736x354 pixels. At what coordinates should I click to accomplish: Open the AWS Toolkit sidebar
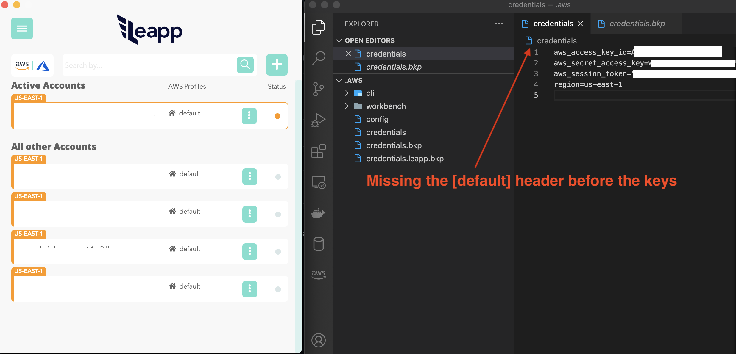click(x=319, y=274)
